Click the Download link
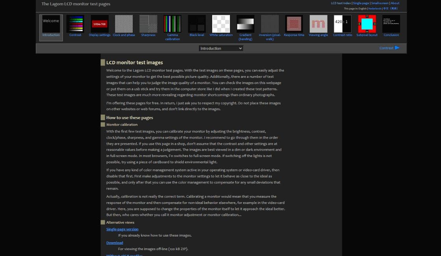This screenshot has height=256, width=441. [115, 243]
